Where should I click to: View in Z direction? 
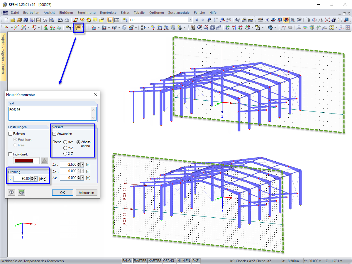[240, 28]
